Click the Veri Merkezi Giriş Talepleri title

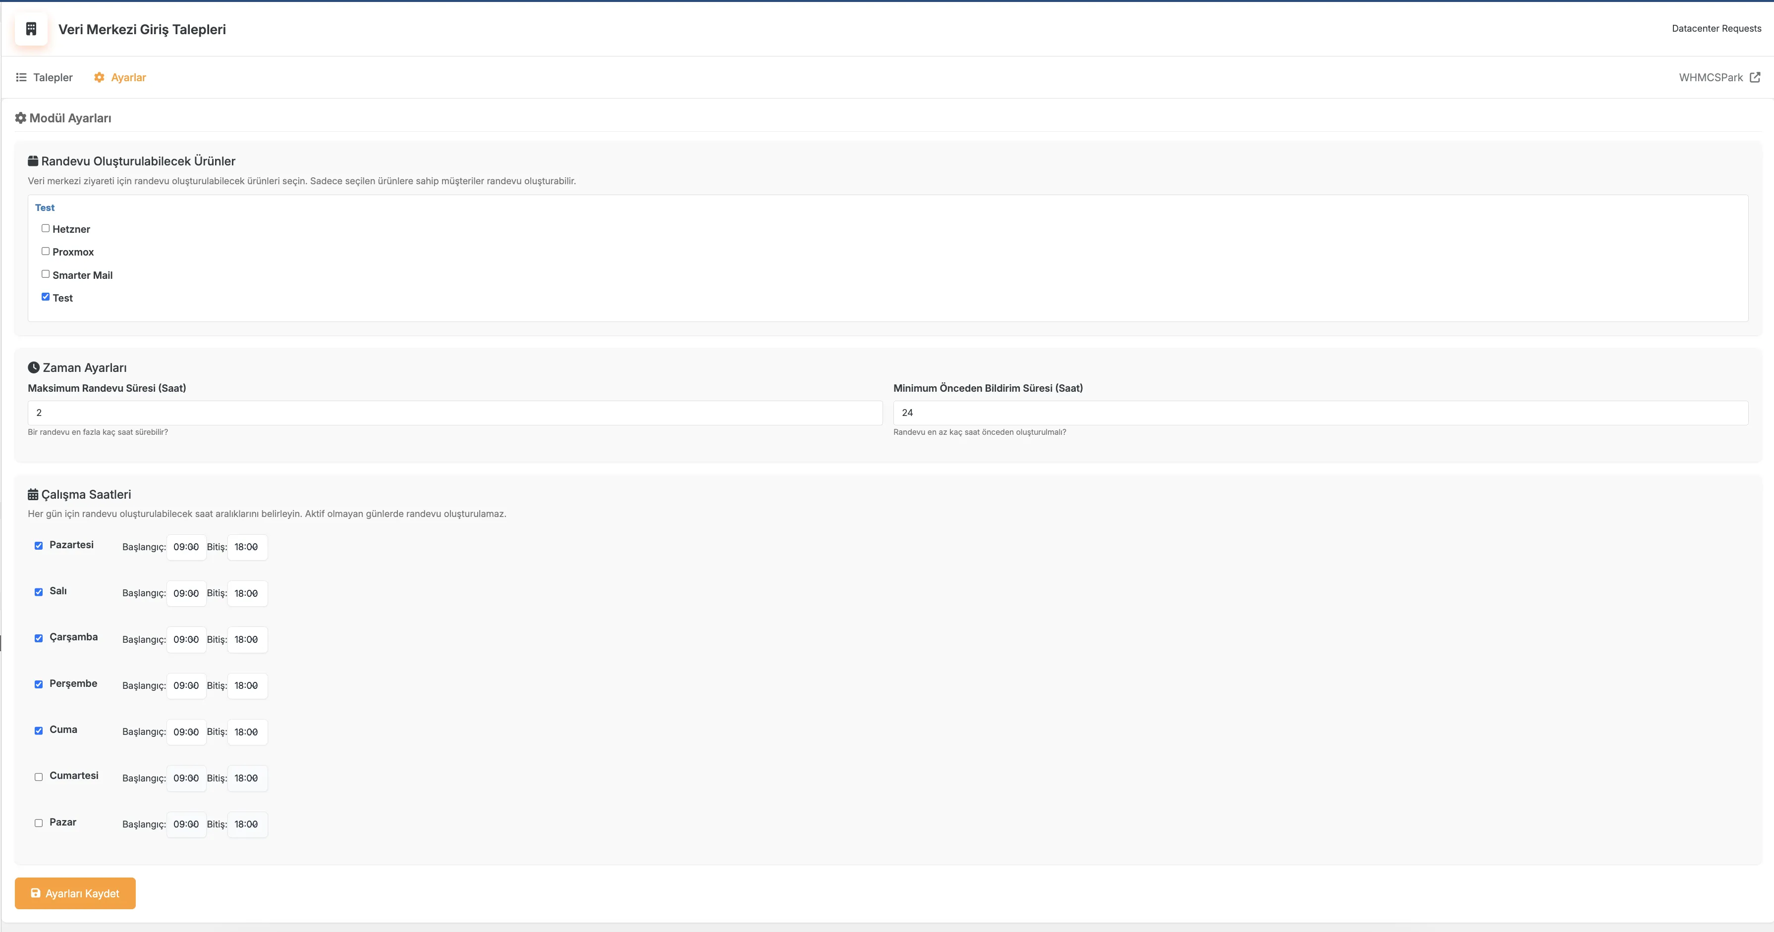pyautogui.click(x=142, y=29)
